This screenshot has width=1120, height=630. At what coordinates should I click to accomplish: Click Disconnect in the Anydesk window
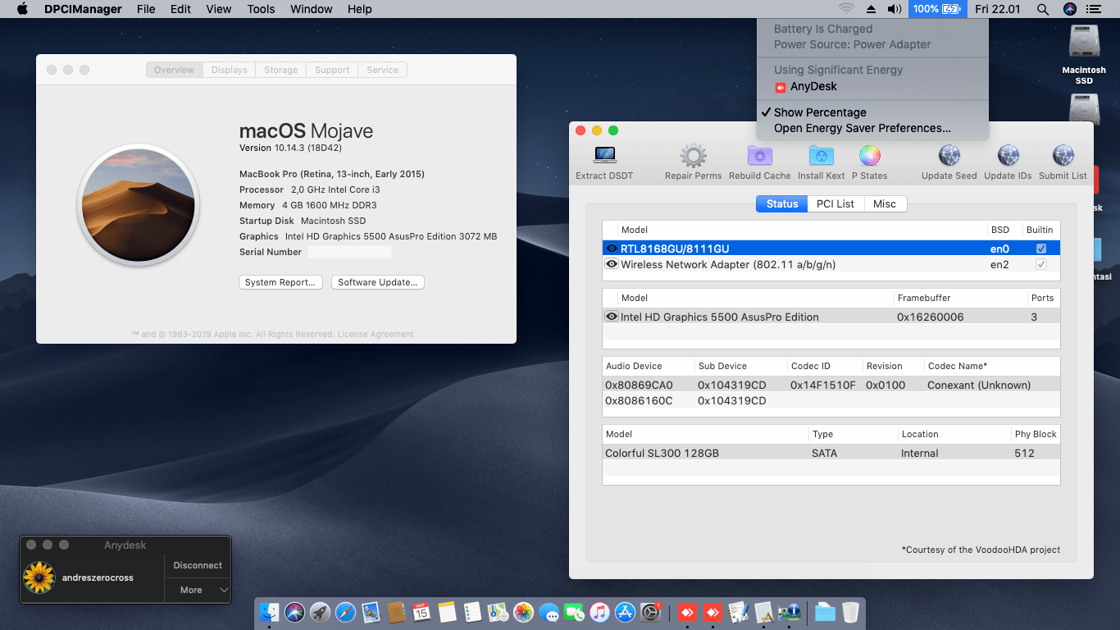(197, 565)
